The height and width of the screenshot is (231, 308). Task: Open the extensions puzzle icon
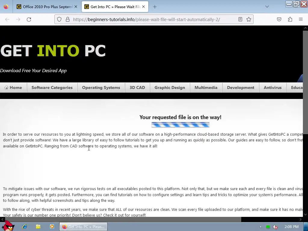[290, 19]
